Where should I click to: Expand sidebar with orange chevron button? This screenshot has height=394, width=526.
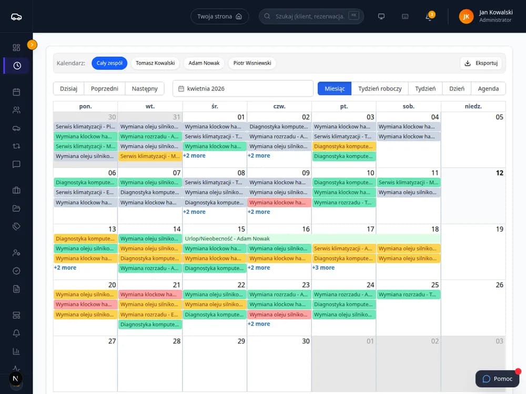pos(32,45)
